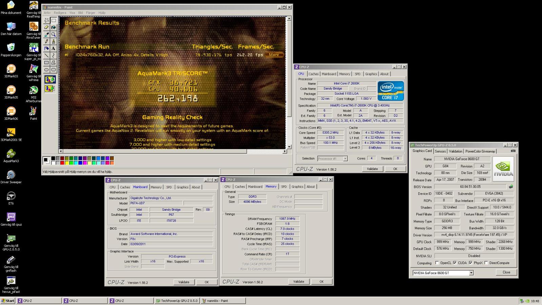The width and height of the screenshot is (542, 305).
Task: Open the Arkiv menu in Paint
Action: coord(47,13)
